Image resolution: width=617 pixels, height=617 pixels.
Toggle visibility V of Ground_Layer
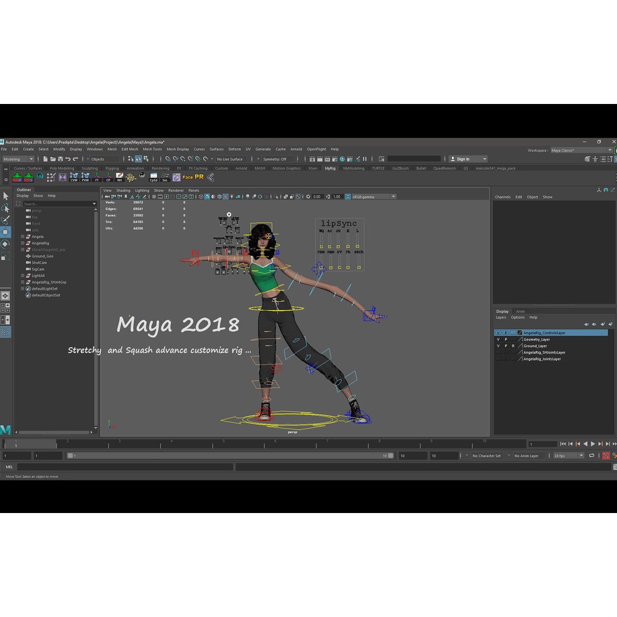[498, 346]
